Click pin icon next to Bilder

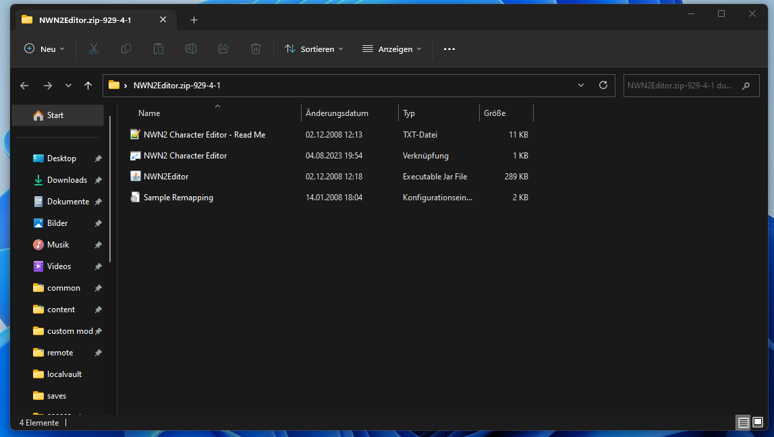[99, 223]
